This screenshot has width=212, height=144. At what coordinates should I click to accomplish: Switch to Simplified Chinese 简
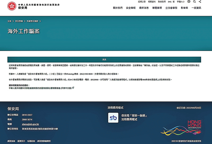[x=174, y=2]
